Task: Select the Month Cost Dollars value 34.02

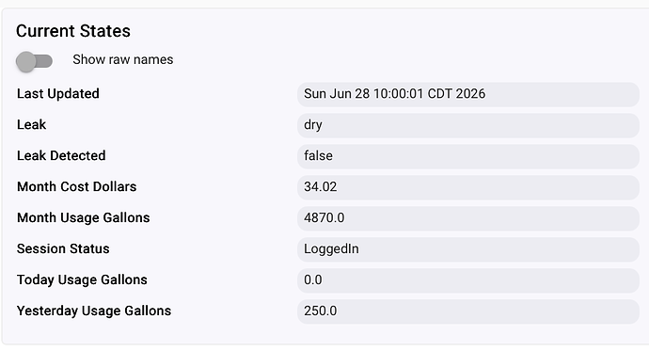Action: point(468,187)
